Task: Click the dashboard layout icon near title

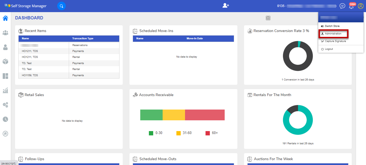Action: pyautogui.click(x=268, y=18)
